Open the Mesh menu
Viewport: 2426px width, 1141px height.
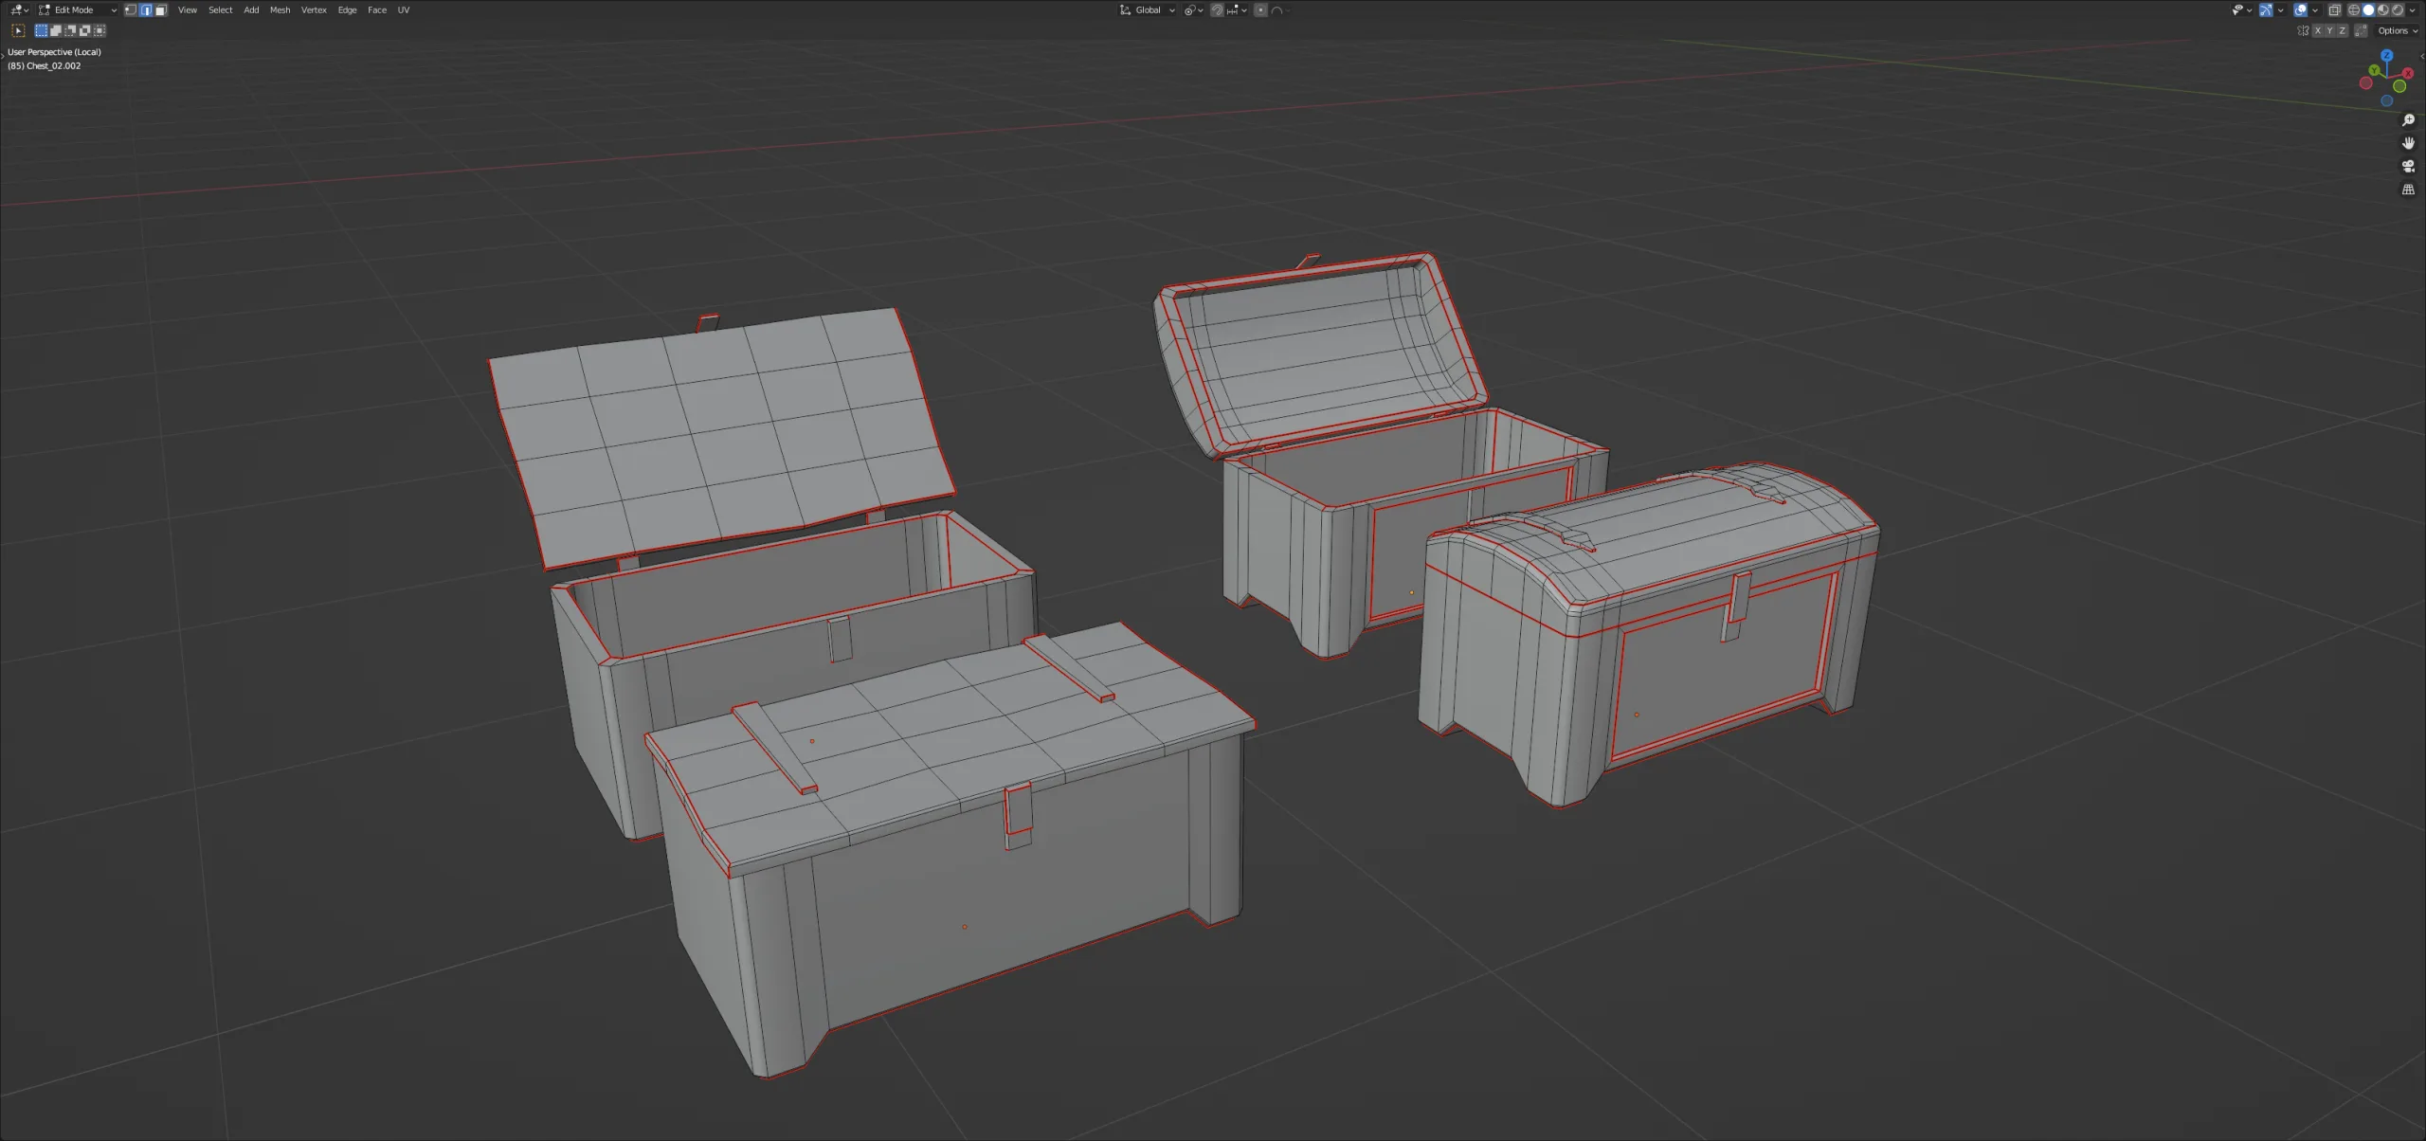click(281, 9)
